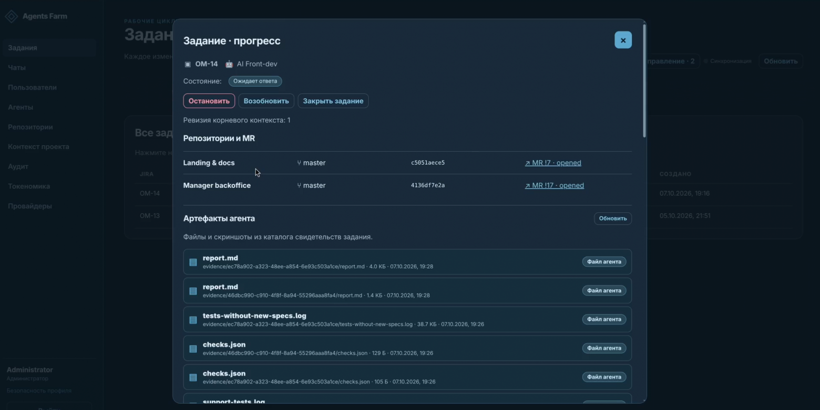820x410 pixels.
Task: Click Файл агента badge on report.md 4.0 КБ row
Action: [x=604, y=261]
